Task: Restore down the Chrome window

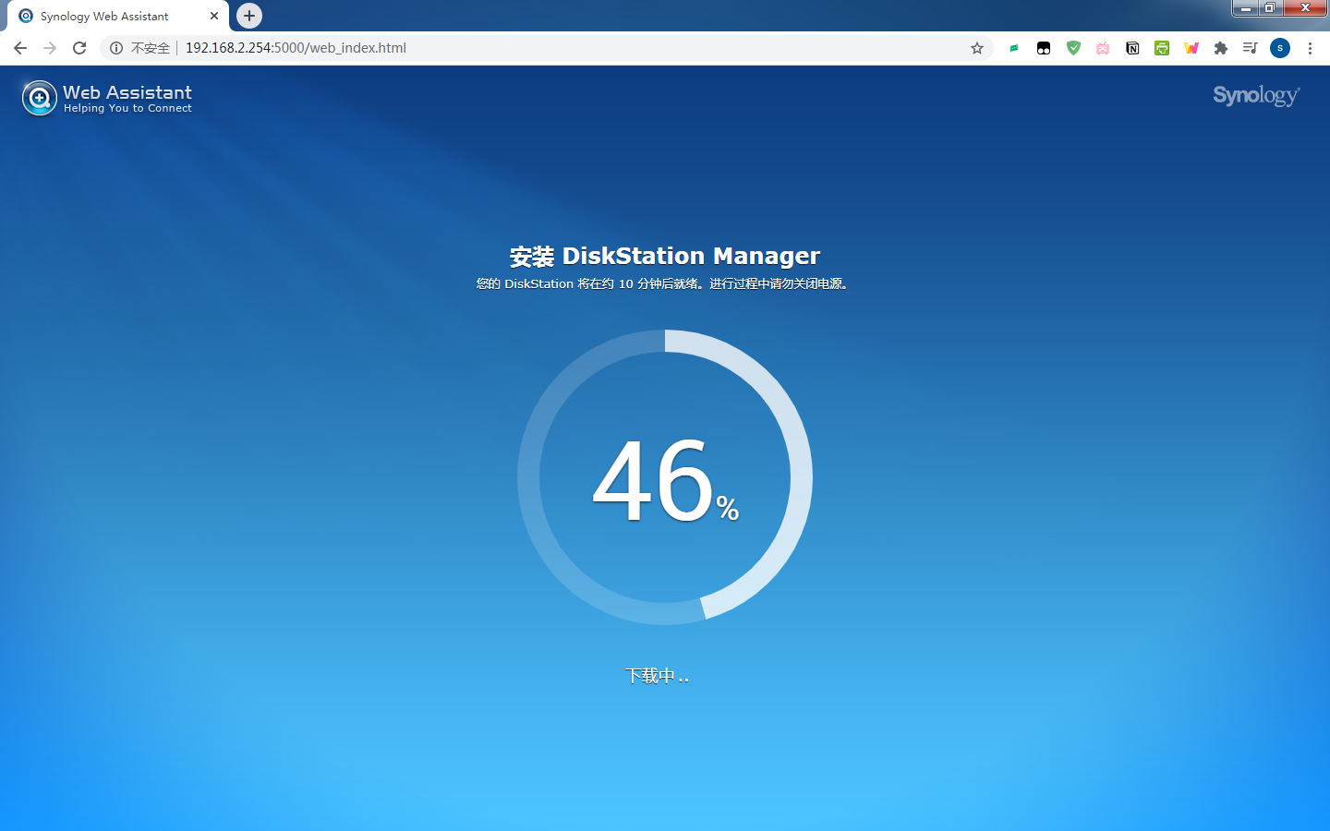Action: pos(1271,8)
